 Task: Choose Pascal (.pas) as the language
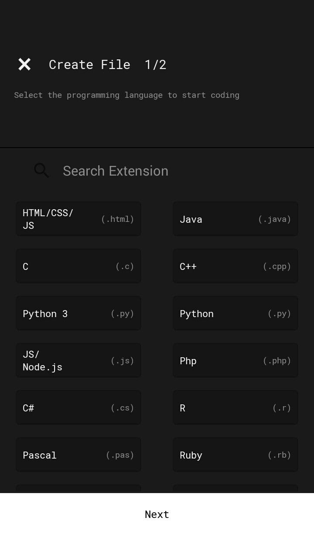click(78, 455)
